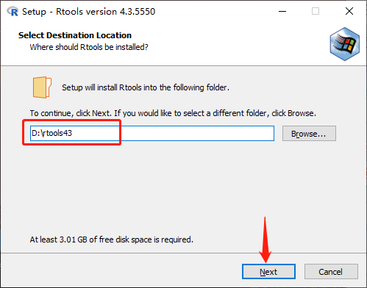Click the 'To continue, click Next' instruction line
Image resolution: width=367 pixels, height=288 pixels.
coord(173,113)
